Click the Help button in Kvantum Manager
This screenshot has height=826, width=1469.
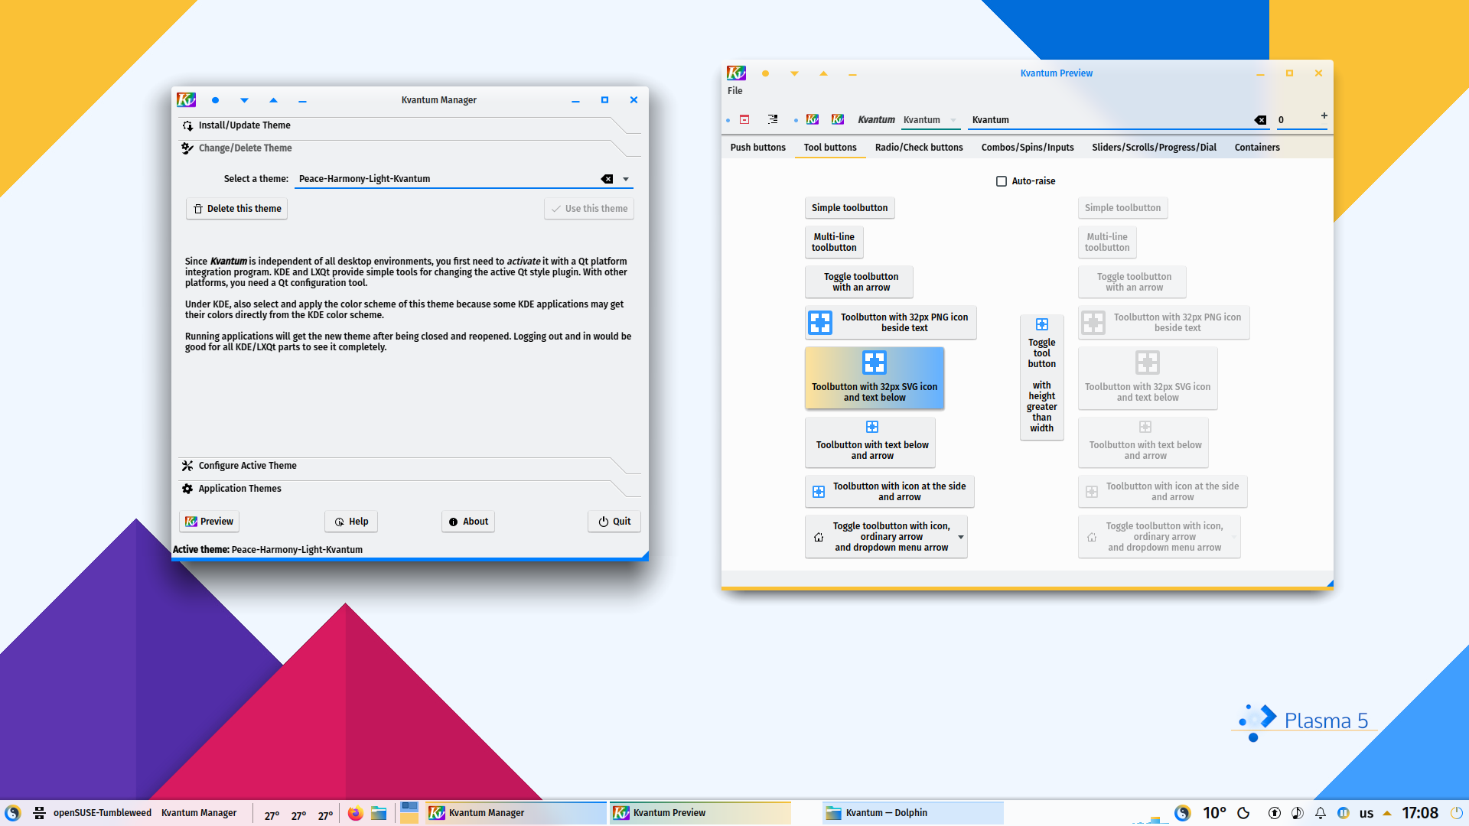351,522
